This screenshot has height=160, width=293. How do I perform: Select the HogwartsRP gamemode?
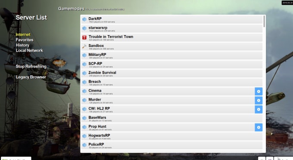tap(172, 136)
